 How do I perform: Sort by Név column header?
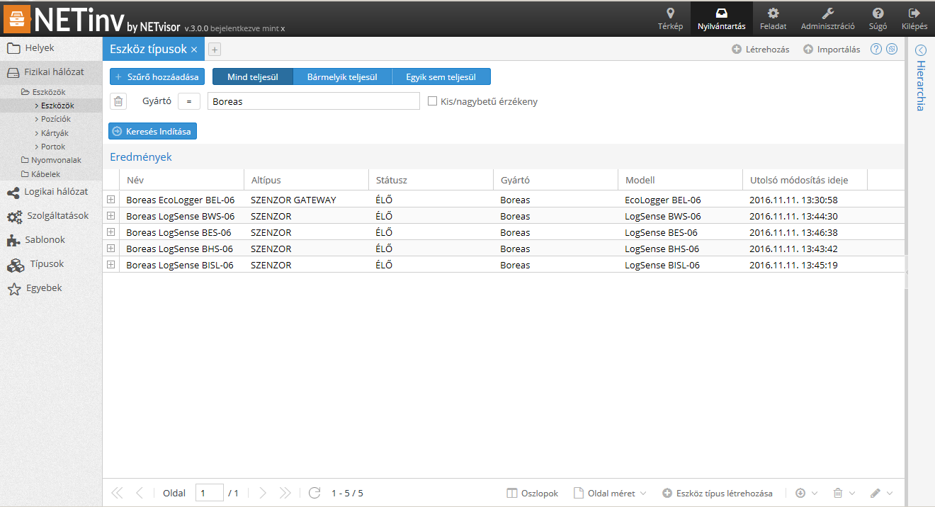click(x=181, y=180)
